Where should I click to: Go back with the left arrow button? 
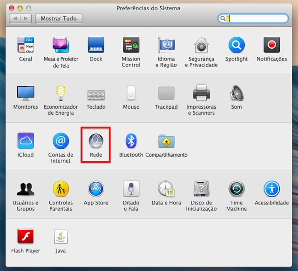(x=14, y=19)
